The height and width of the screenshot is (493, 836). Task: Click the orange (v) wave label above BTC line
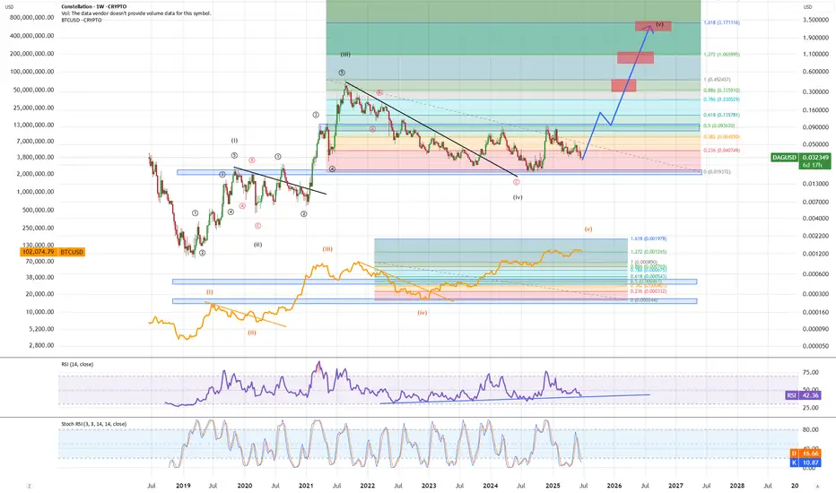coord(588,229)
